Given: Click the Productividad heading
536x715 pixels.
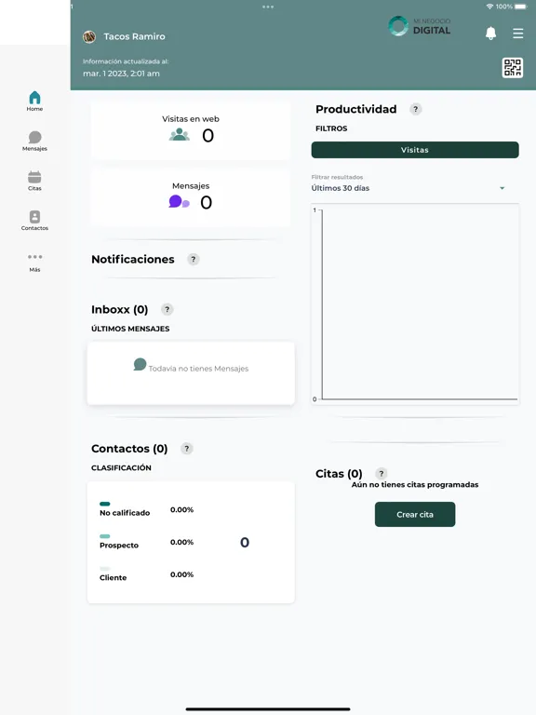Looking at the screenshot, I should tap(356, 110).
